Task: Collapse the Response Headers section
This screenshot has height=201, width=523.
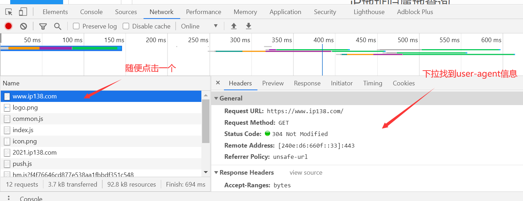Action: pyautogui.click(x=216, y=173)
